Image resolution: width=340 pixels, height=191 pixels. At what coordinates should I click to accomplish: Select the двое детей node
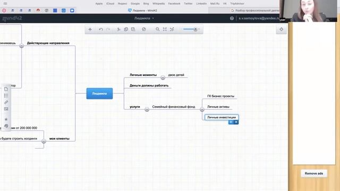pos(176,75)
